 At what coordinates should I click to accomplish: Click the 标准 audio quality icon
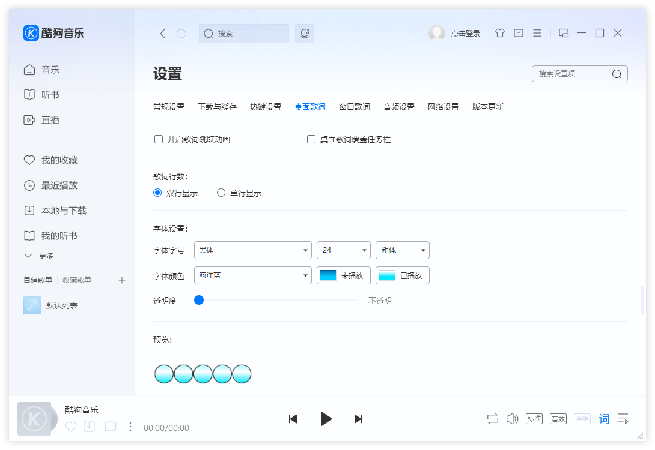pyautogui.click(x=534, y=418)
